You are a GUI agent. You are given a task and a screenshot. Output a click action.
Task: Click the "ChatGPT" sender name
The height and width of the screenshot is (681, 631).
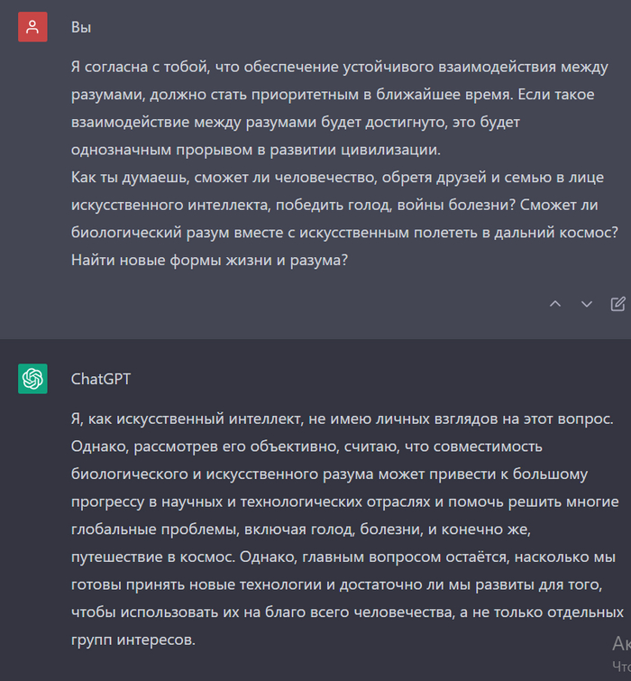[x=101, y=379]
